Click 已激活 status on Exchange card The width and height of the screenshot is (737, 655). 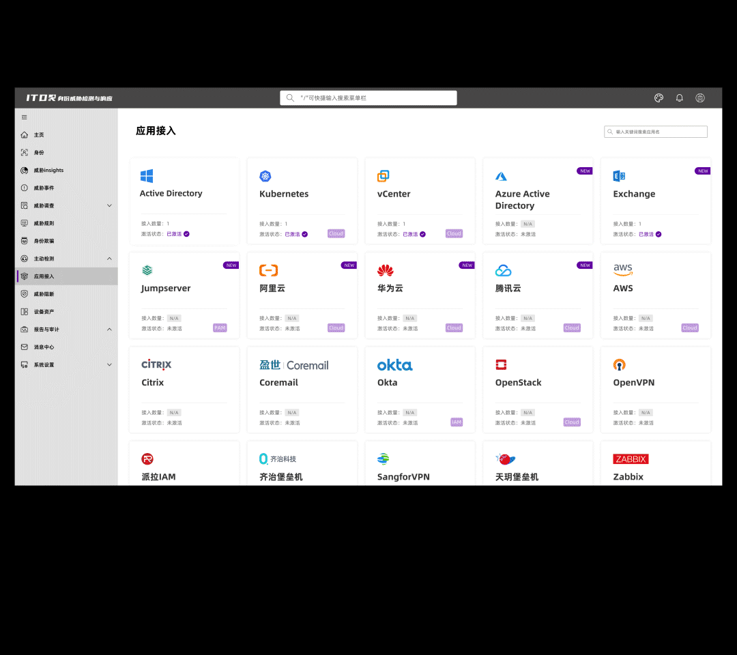click(650, 235)
